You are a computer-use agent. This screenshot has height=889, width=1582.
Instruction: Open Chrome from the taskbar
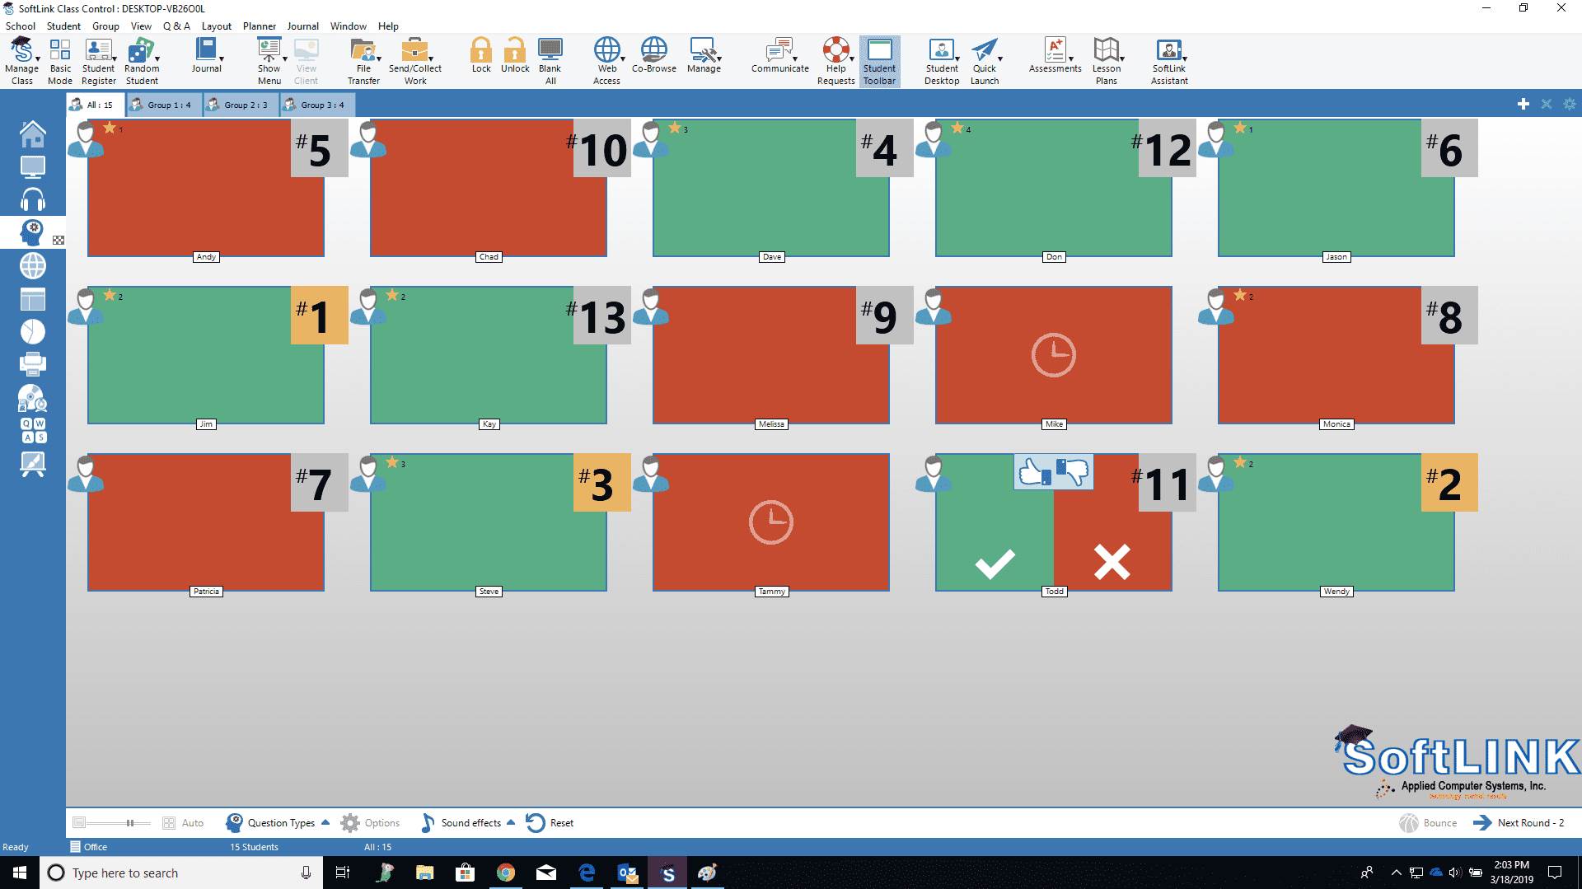[x=506, y=873]
